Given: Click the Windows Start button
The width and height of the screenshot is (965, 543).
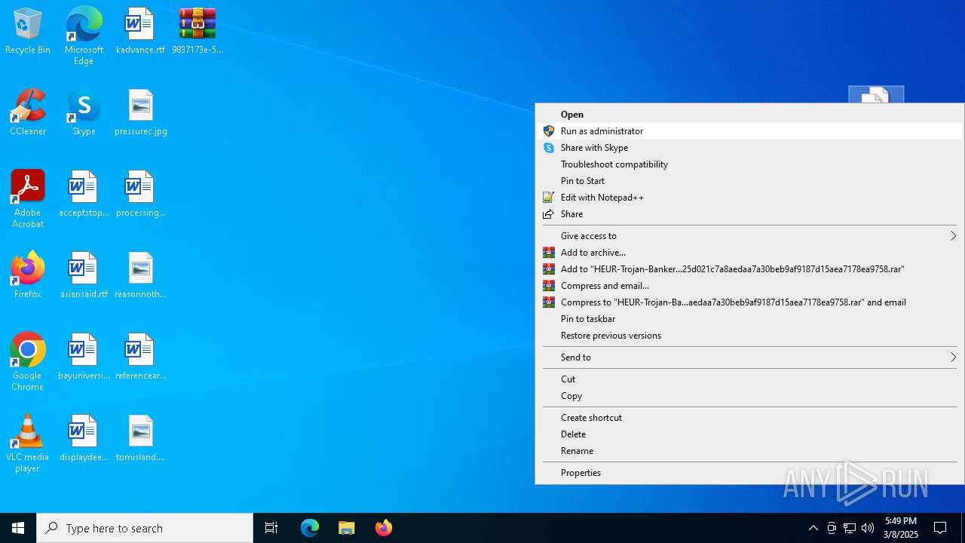Looking at the screenshot, I should pos(18,528).
